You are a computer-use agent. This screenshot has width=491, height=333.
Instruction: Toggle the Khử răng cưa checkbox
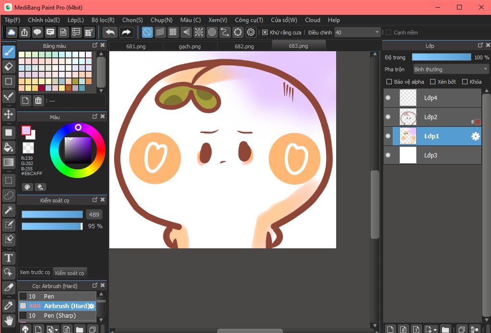pyautogui.click(x=265, y=33)
